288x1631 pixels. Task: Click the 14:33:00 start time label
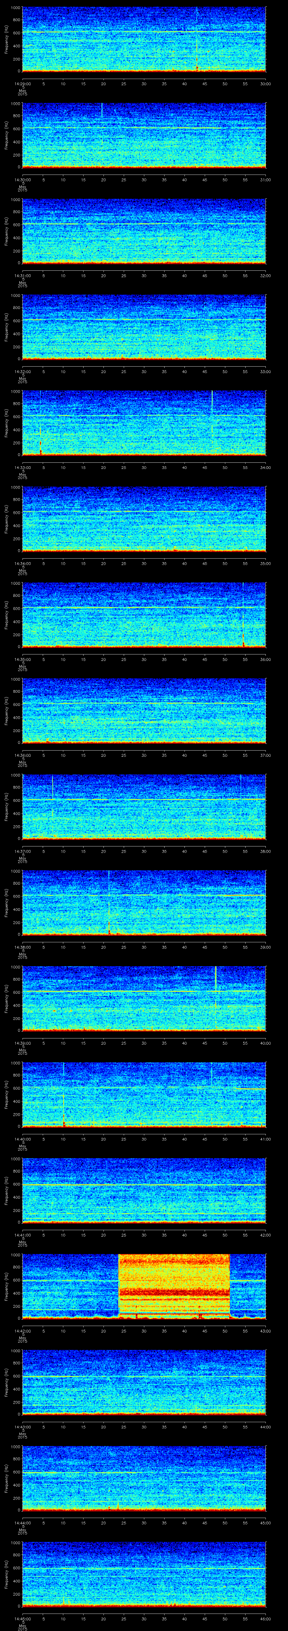tap(22, 467)
